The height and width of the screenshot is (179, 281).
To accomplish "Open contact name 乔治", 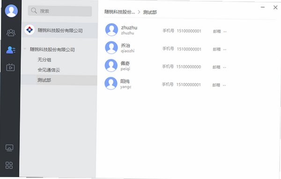I will coord(125,45).
